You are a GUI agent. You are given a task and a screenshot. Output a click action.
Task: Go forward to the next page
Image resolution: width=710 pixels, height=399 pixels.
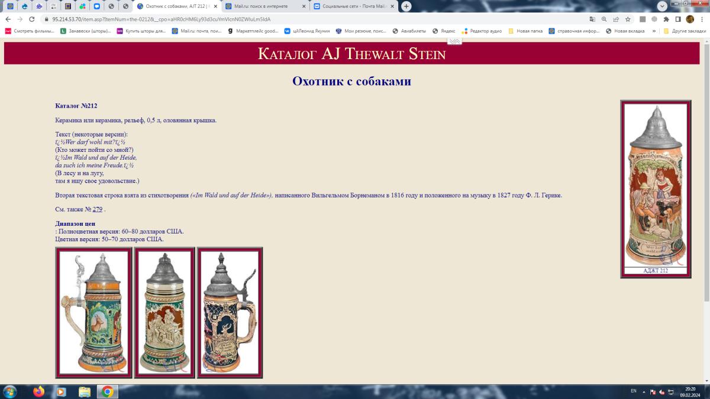point(20,19)
